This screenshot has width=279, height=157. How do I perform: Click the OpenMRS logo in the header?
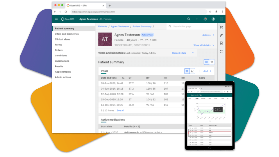coord(68,19)
